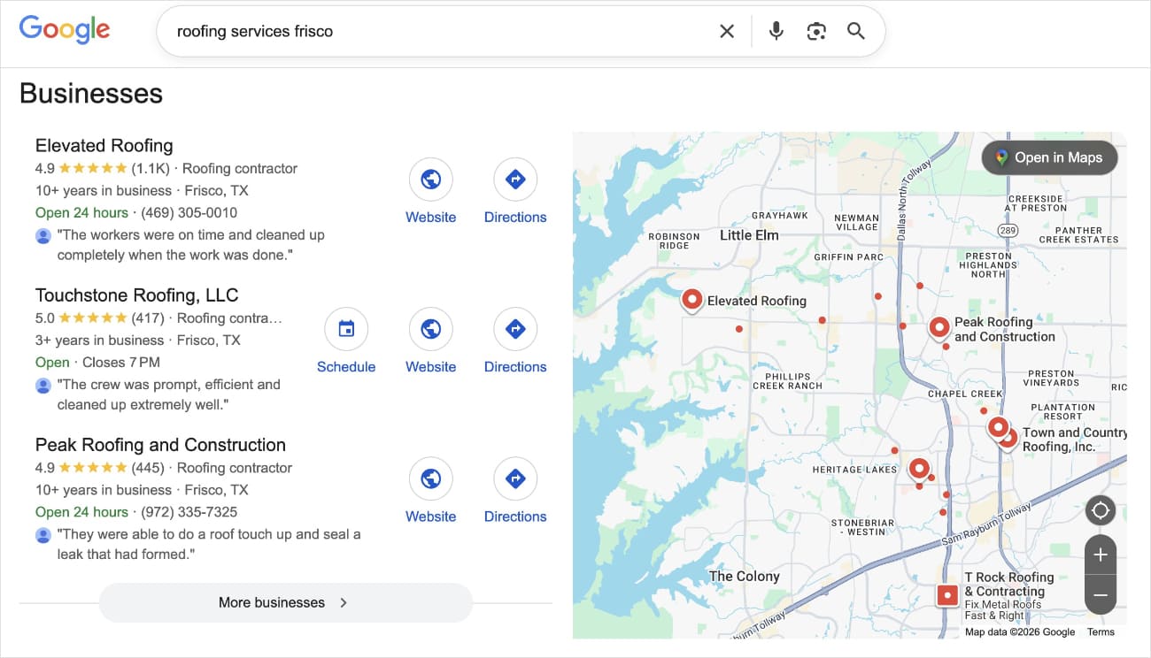1151x658 pixels.
Task: Click the Peak Roofing and Construction map marker
Action: click(939, 328)
